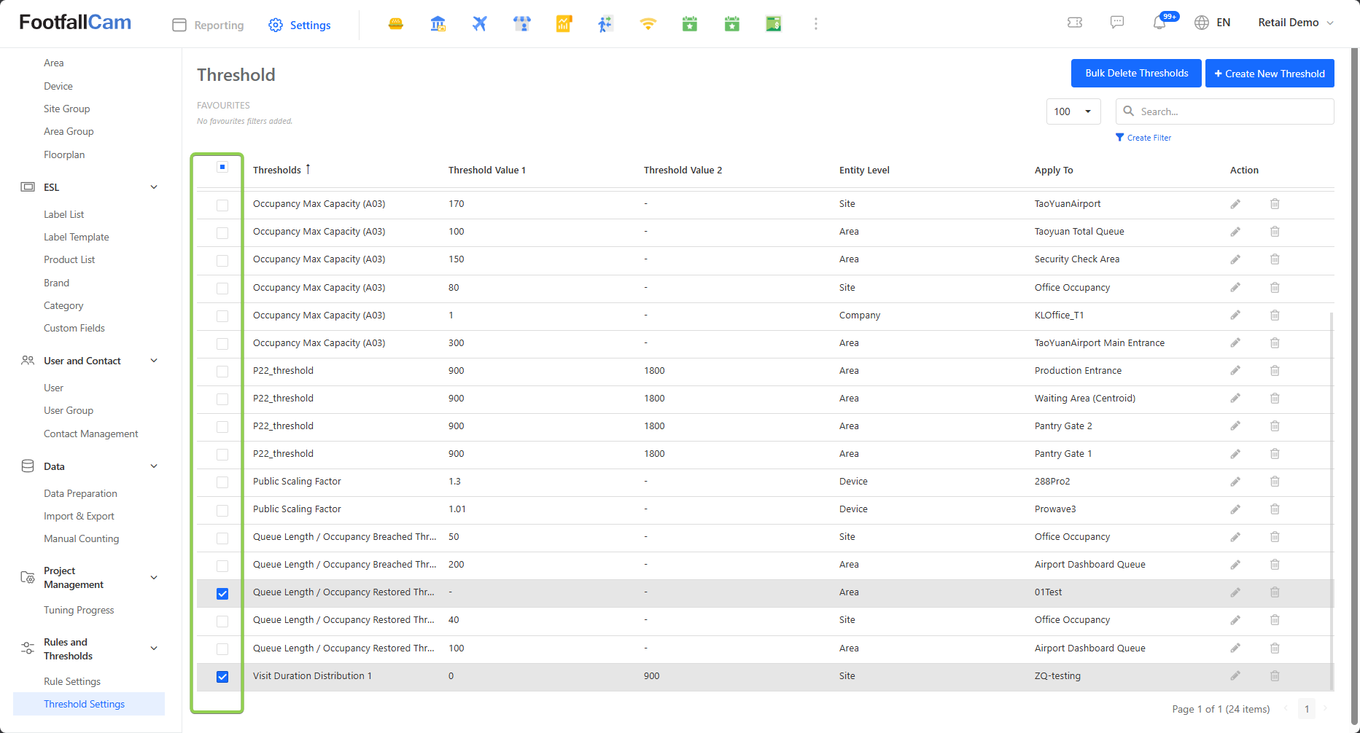This screenshot has width=1360, height=733.
Task: Expand the Retail Demo account dropdown
Action: click(x=1295, y=23)
